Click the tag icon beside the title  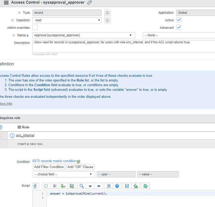[x=89, y=3]
